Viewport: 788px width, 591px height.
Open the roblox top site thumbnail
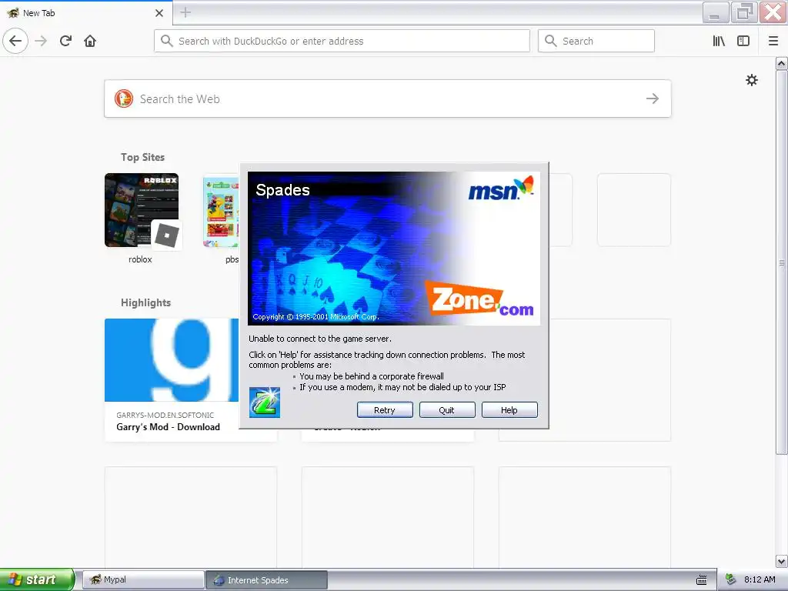coord(142,210)
